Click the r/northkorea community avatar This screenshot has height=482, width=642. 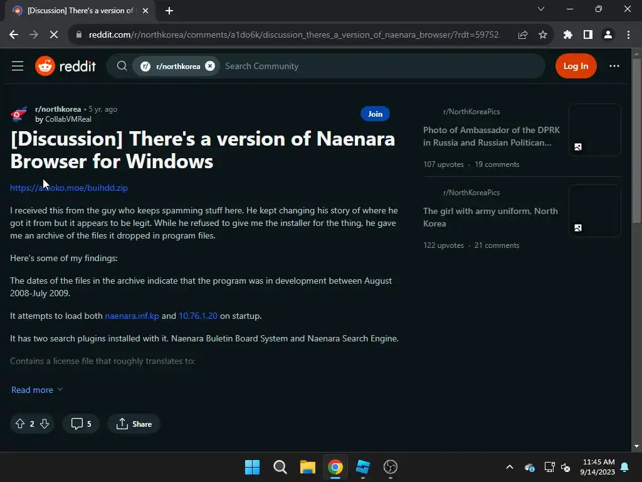pos(19,114)
